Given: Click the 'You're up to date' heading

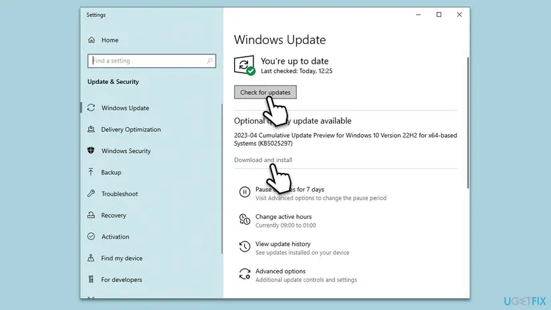Looking at the screenshot, I should 295,61.
